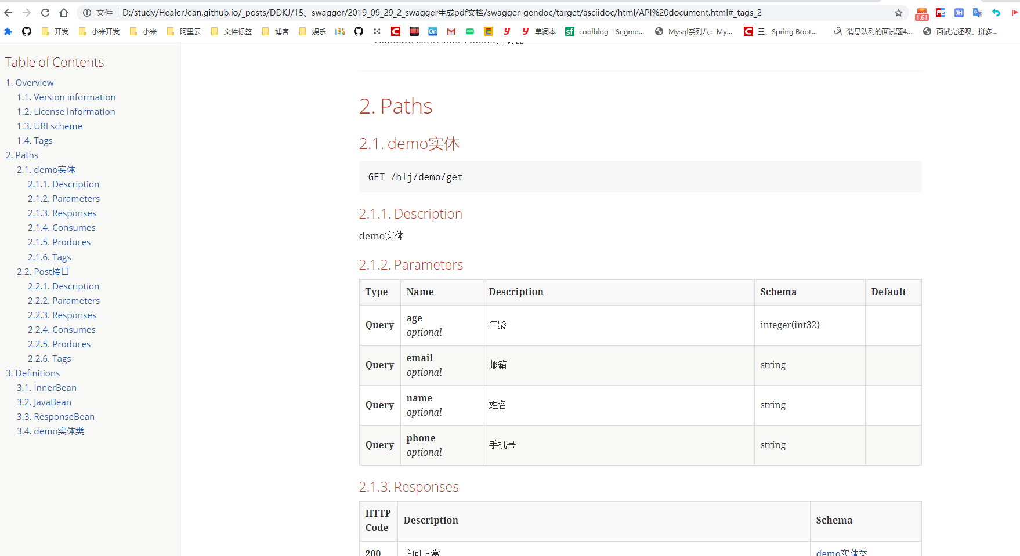Click the 'GET /hlj/demo/get' code block

coord(640,177)
